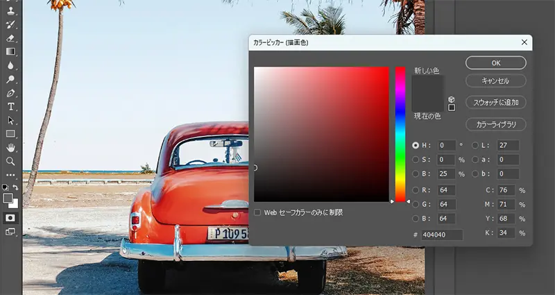Click the 新しい色 preview swatch
The height and width of the screenshot is (295, 555).
[427, 84]
